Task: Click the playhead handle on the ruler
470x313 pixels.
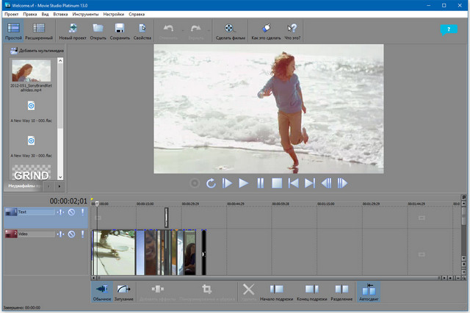Action: click(x=97, y=204)
